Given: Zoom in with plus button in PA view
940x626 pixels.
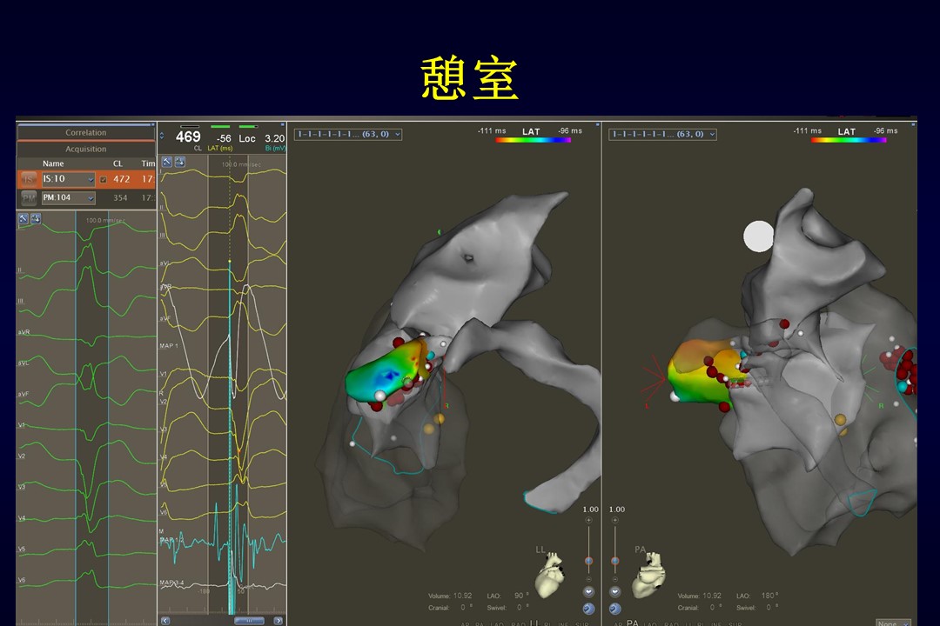Looking at the screenshot, I should 615,520.
